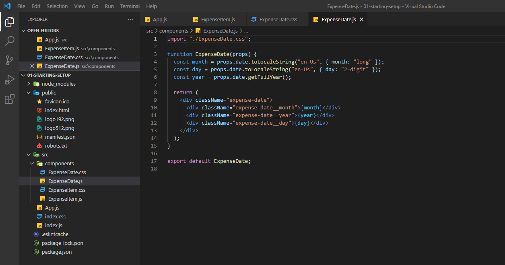Open the Terminal menu
The image size is (505, 265).
pos(130,6)
